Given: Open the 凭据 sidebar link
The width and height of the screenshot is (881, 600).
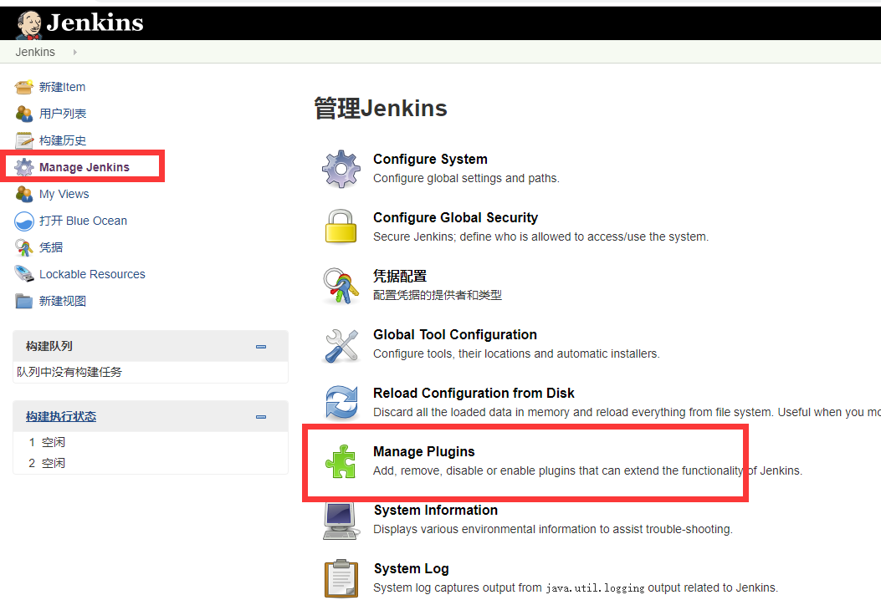Looking at the screenshot, I should pyautogui.click(x=51, y=247).
